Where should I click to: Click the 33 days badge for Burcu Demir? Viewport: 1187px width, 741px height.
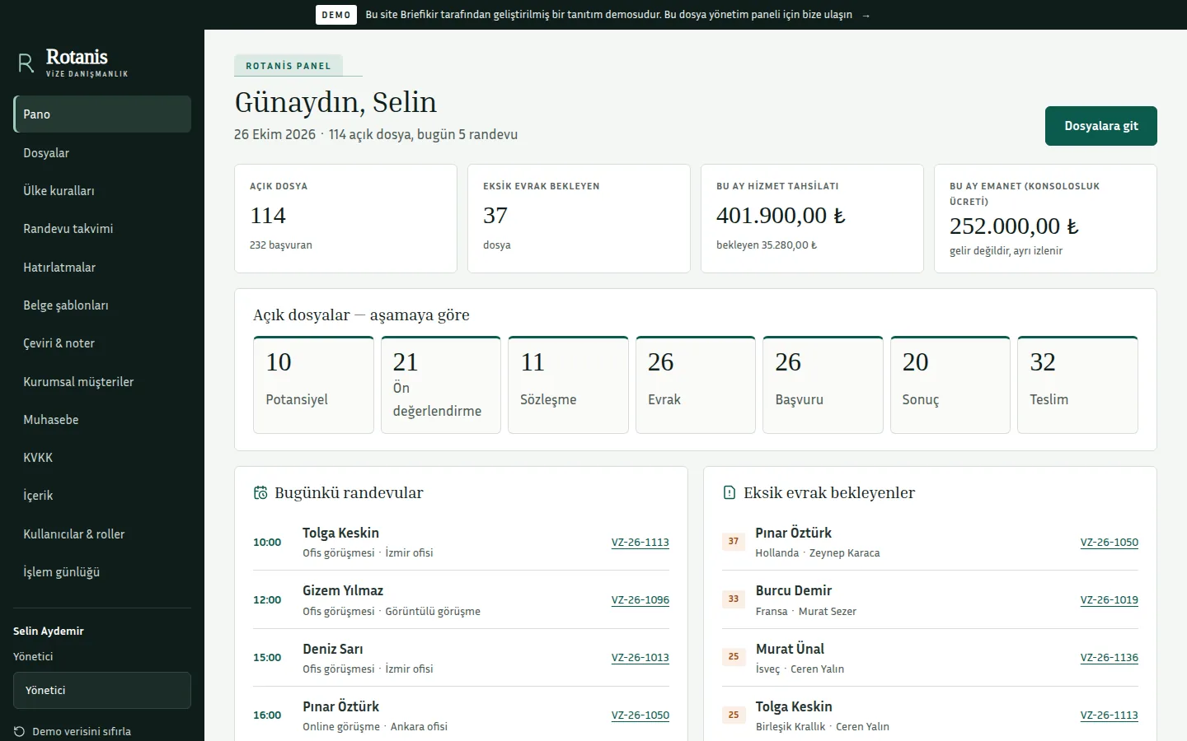[x=734, y=599]
